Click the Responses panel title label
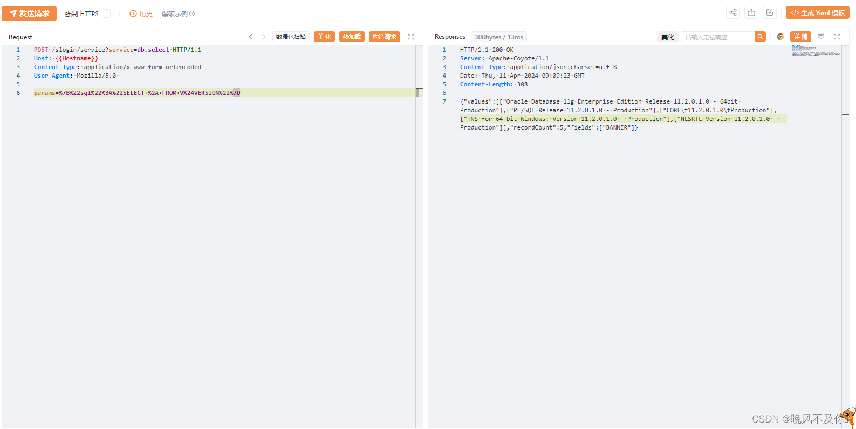 [450, 37]
